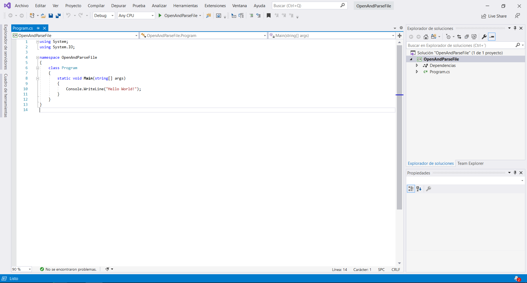Open the Any CPU platform dropdown
Viewport: 527px width, 283px height.
pos(136,16)
